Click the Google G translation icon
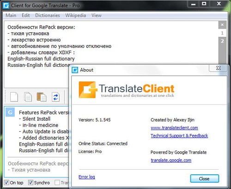This screenshot has width=231, height=189. tap(10, 112)
